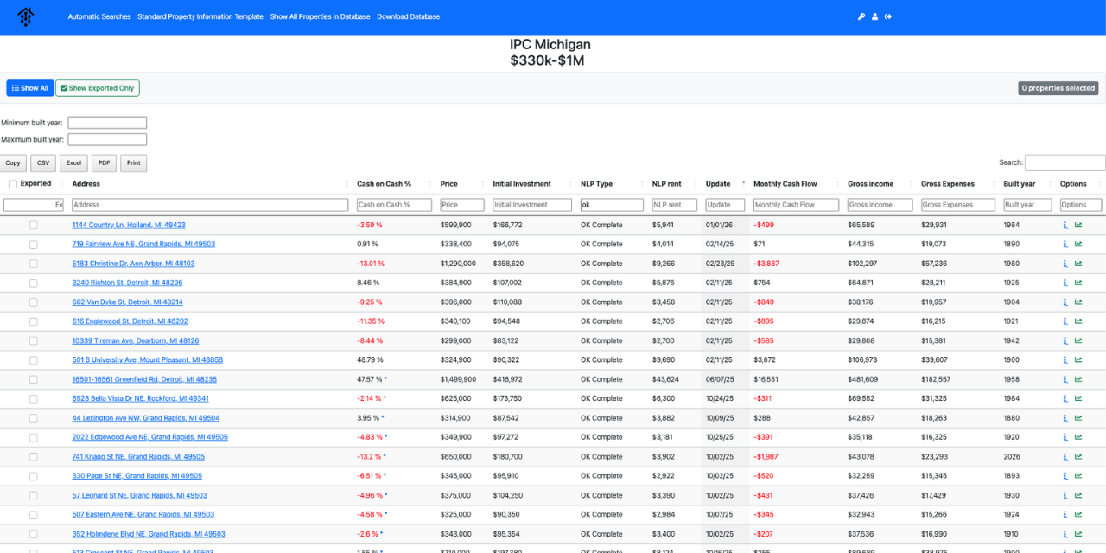
Task: Click the key icon in top bar
Action: click(x=861, y=16)
